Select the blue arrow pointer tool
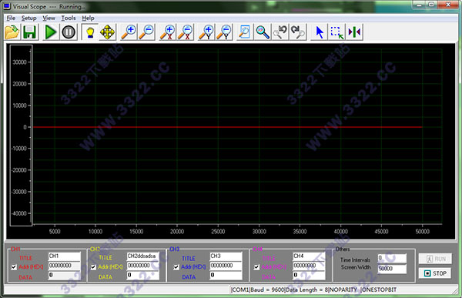The width and height of the screenshot is (462, 298). 320,32
